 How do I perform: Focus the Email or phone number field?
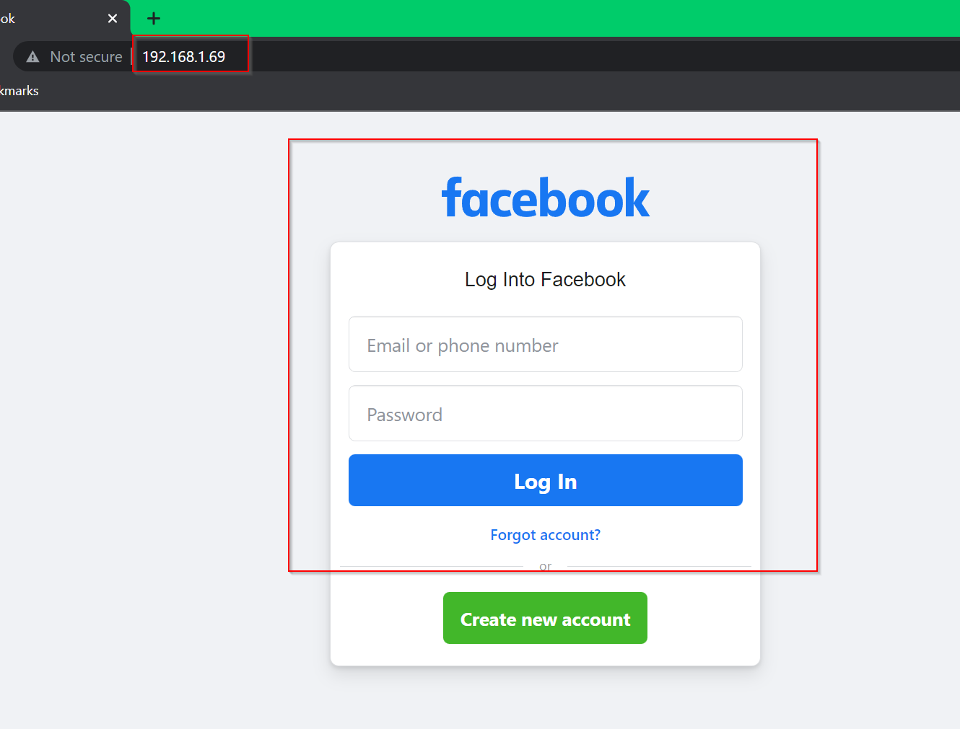pos(546,344)
